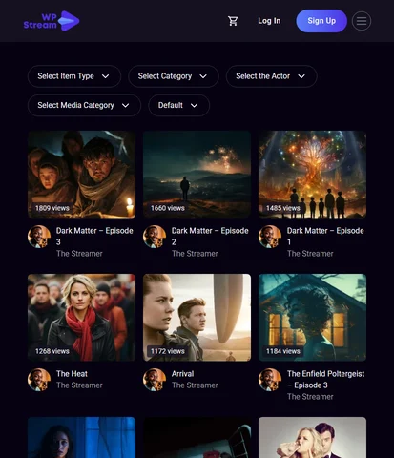This screenshot has width=394, height=458.
Task: Open the partially visible blue-curtain woman thumbnail
Action: [81, 438]
